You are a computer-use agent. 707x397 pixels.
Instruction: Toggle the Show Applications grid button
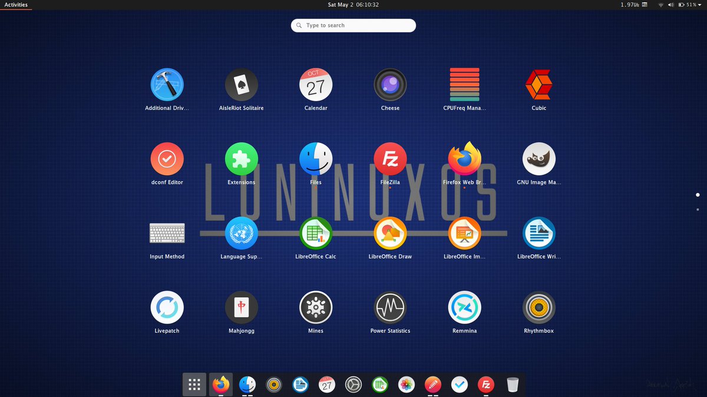click(x=194, y=384)
